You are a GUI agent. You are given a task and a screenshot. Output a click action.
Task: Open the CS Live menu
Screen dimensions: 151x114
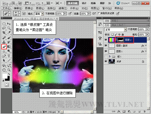(123, 3)
